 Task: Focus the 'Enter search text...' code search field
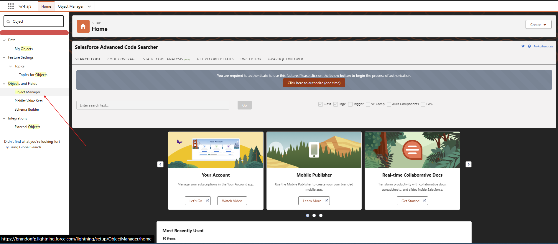coord(153,105)
